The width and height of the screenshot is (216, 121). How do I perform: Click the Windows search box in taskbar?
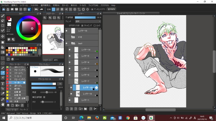tap(32, 118)
